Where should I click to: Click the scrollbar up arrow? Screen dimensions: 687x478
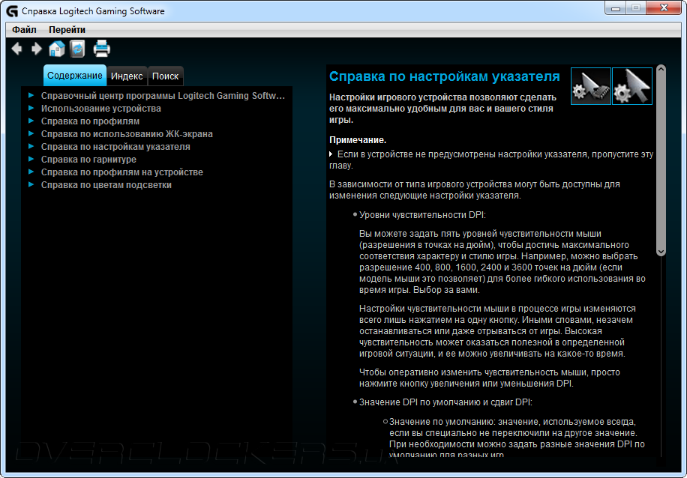[661, 69]
